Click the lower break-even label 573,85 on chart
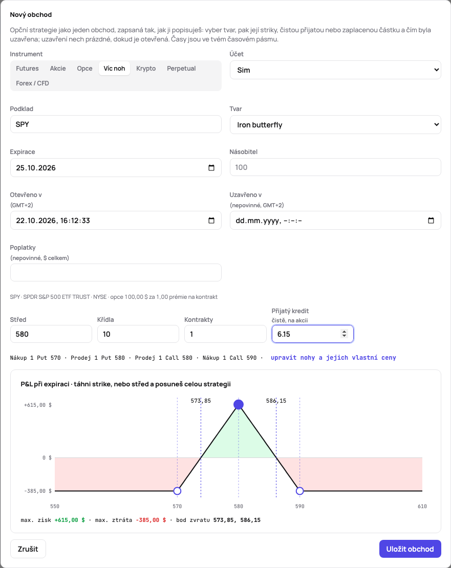The height and width of the screenshot is (568, 451). 201,401
